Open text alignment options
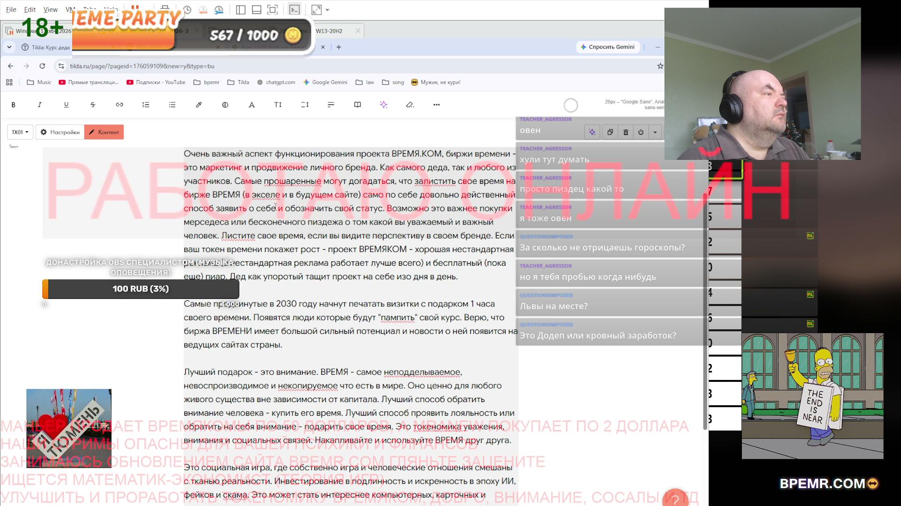The width and height of the screenshot is (901, 506). [331, 105]
